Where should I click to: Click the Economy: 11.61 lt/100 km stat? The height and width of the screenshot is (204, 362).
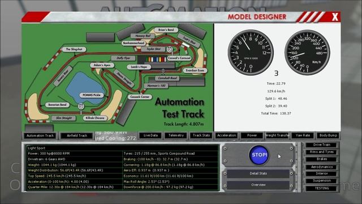pos(158,176)
